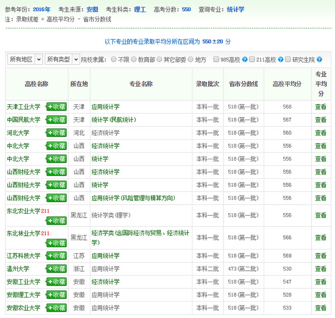Click the 理工 subject category value
Image resolution: width=335 pixels, height=318 pixels.
pos(140,10)
